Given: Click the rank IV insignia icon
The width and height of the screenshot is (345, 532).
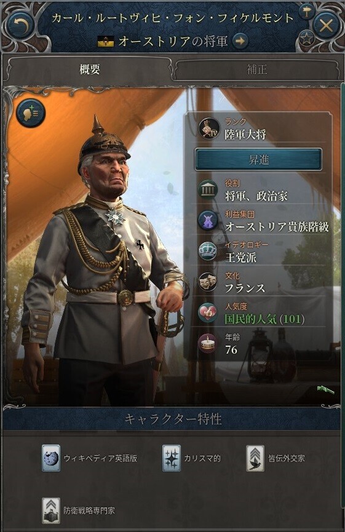Looking at the screenshot, I should click(x=209, y=129).
